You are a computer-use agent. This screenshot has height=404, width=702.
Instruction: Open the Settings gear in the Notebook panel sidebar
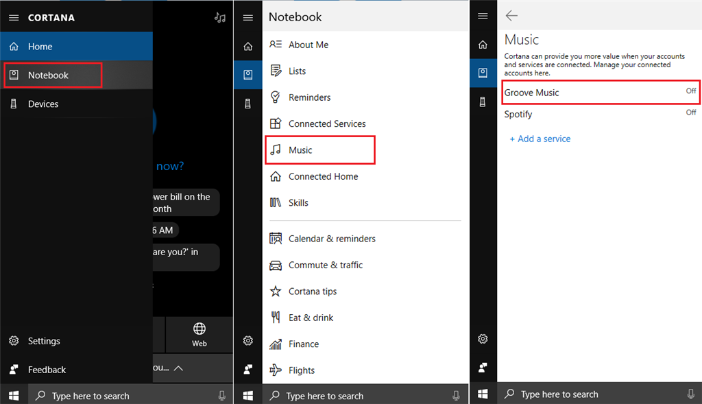[x=248, y=341]
